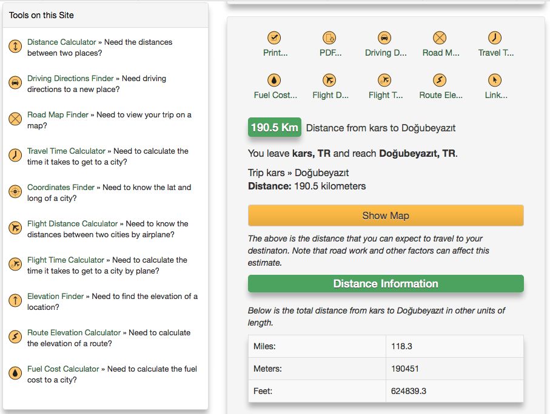The width and height of the screenshot is (550, 414).
Task: Open the Distance Calculator link
Action: coord(62,42)
